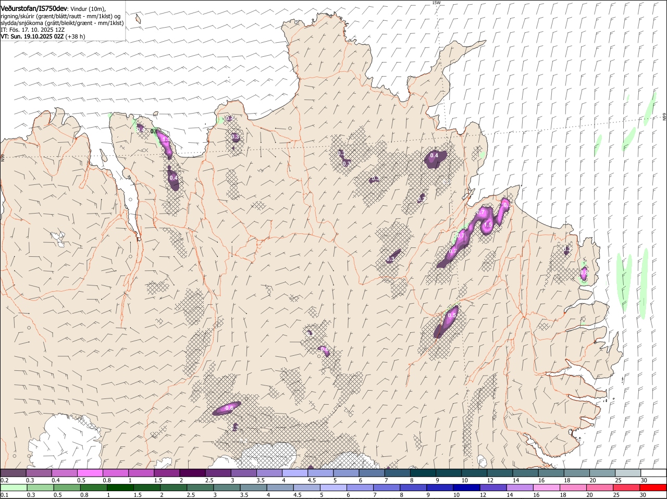Pick the lower red legend swatch labeled 25

pyautogui.click(x=626, y=488)
